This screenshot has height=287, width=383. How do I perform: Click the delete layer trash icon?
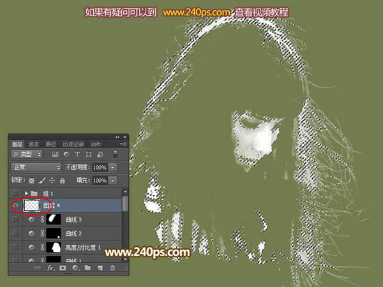(112, 268)
